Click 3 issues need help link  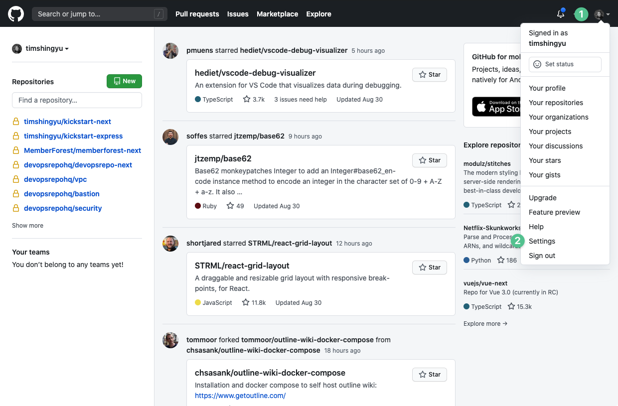click(301, 100)
